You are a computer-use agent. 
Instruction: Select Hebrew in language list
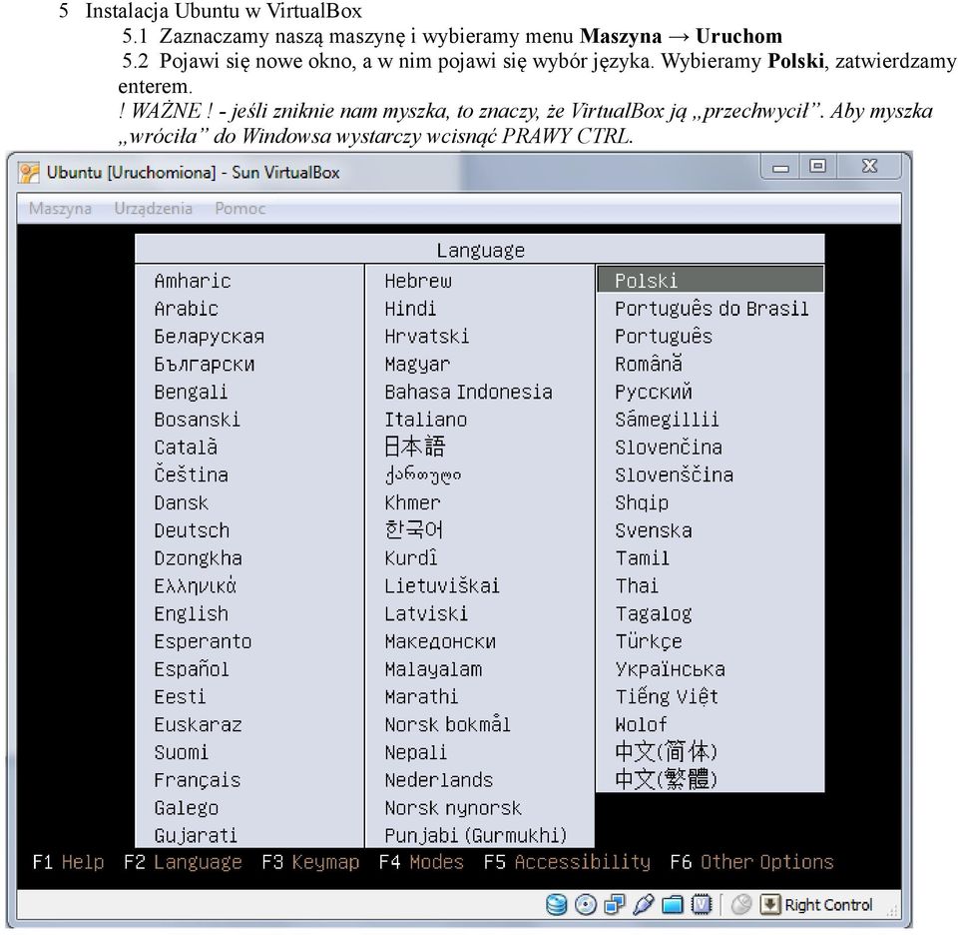418,281
